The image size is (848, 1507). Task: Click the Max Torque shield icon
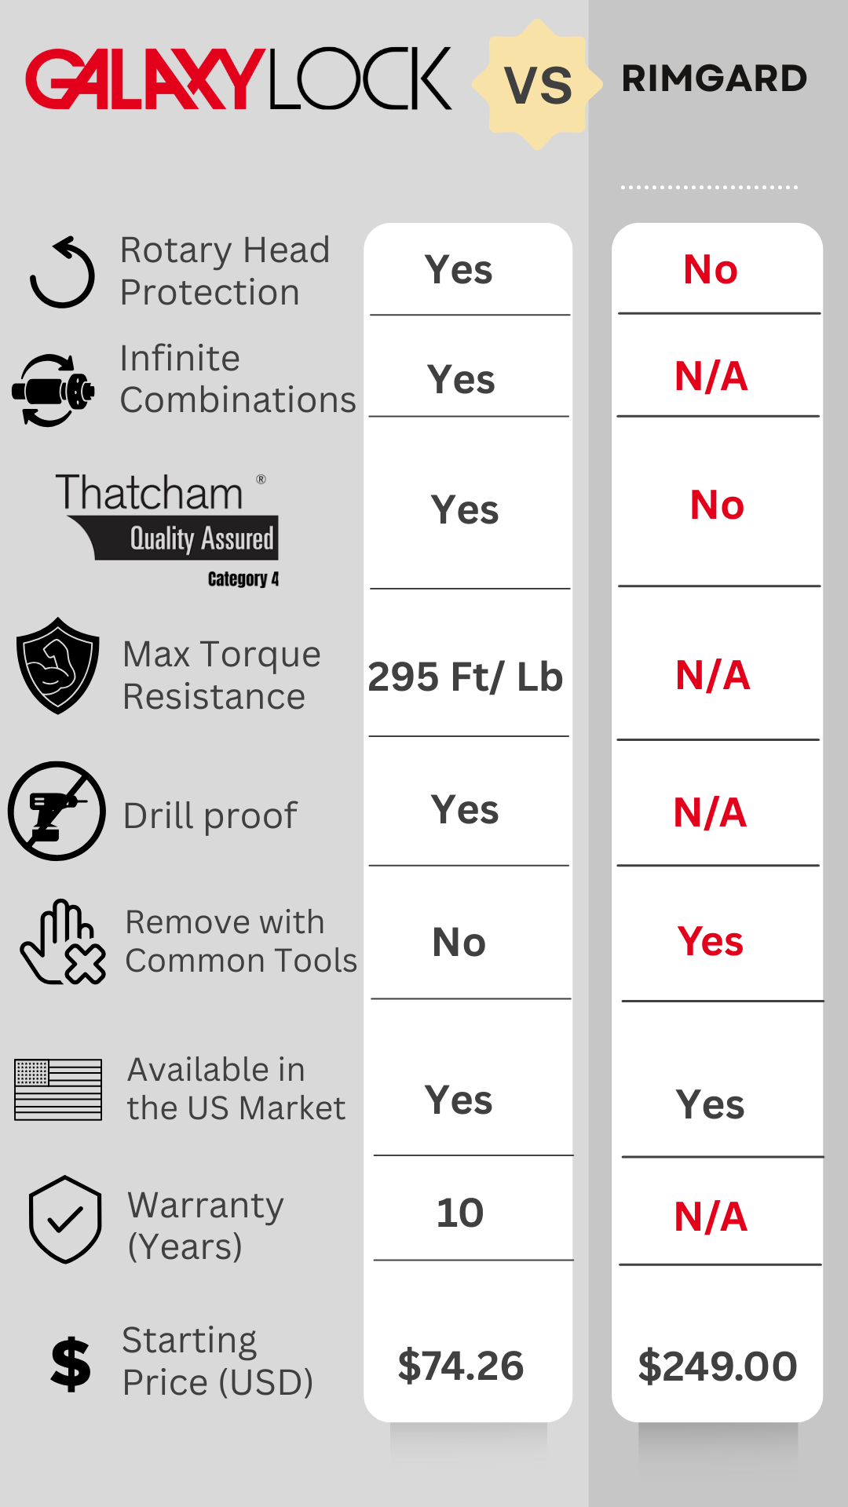(58, 666)
